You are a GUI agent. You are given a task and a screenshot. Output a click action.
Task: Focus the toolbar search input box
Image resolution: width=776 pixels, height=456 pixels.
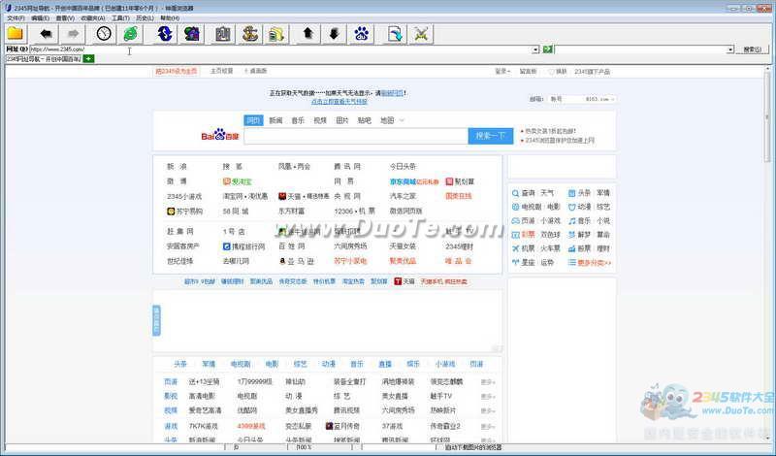(640, 50)
